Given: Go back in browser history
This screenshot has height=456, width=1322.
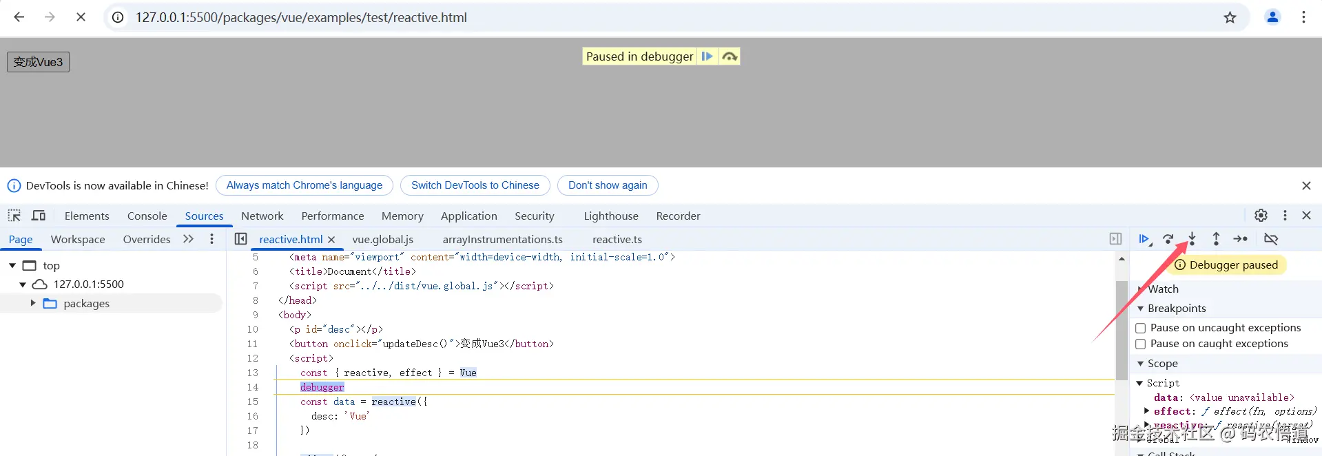Looking at the screenshot, I should pos(19,17).
